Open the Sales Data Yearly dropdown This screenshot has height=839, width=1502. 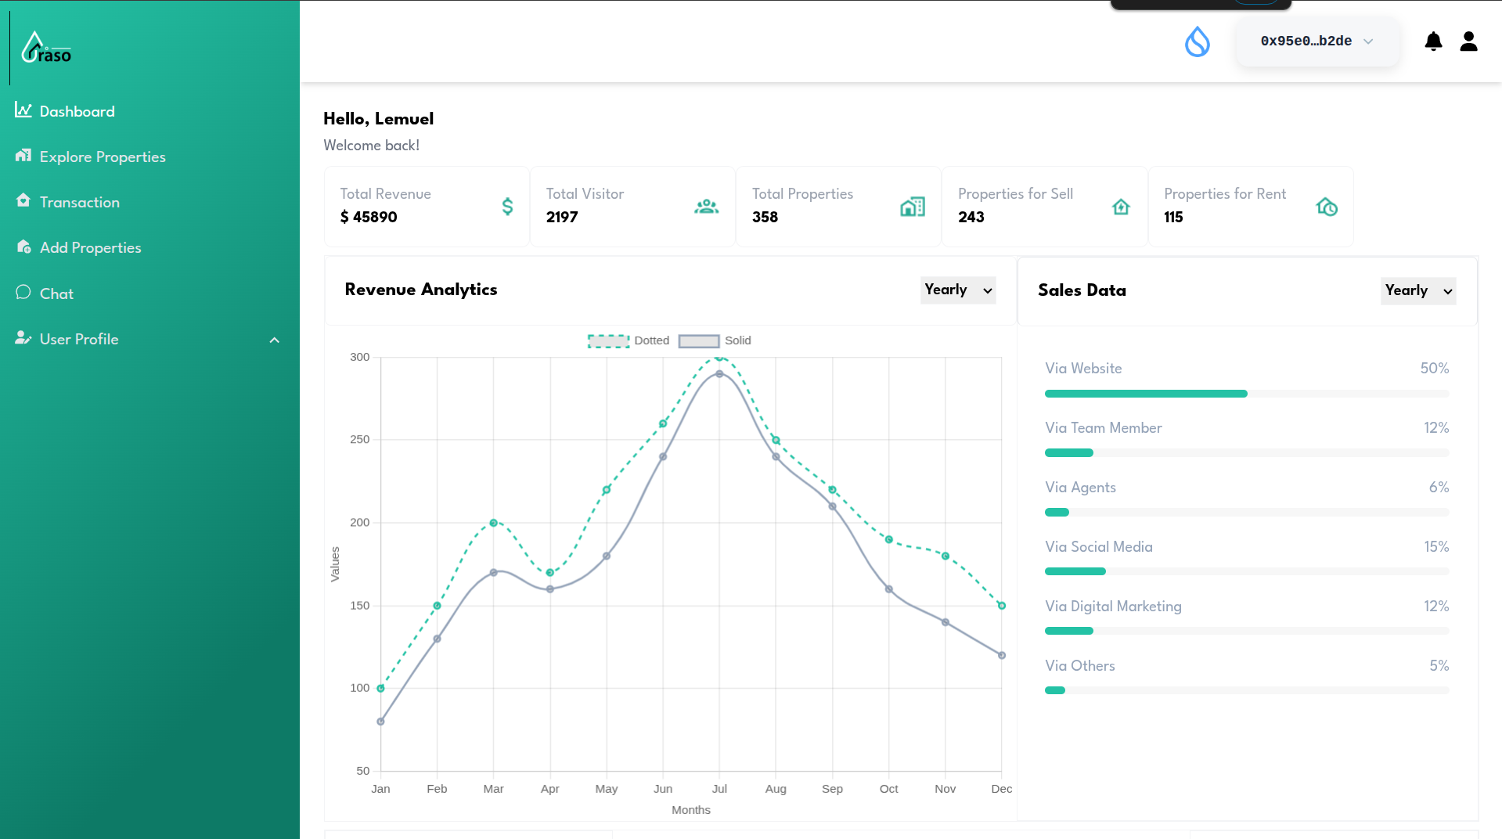click(x=1417, y=290)
